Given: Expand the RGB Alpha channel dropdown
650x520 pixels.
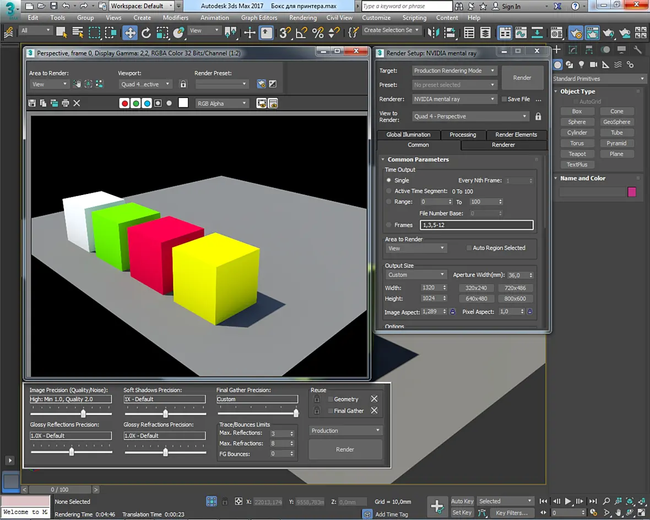Looking at the screenshot, I should point(222,103).
